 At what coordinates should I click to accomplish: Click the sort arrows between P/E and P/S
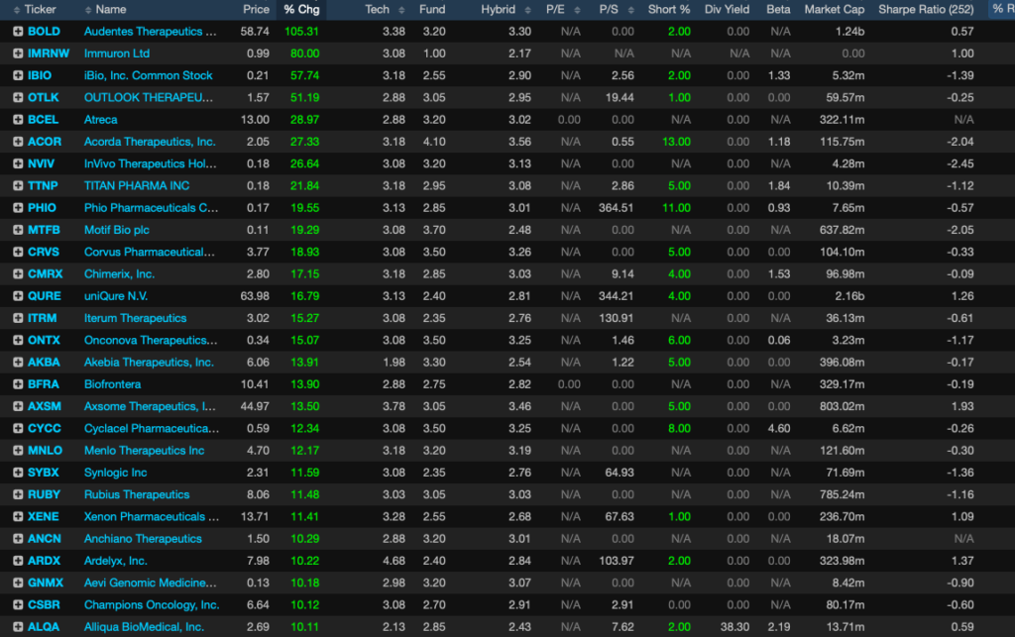click(x=577, y=10)
